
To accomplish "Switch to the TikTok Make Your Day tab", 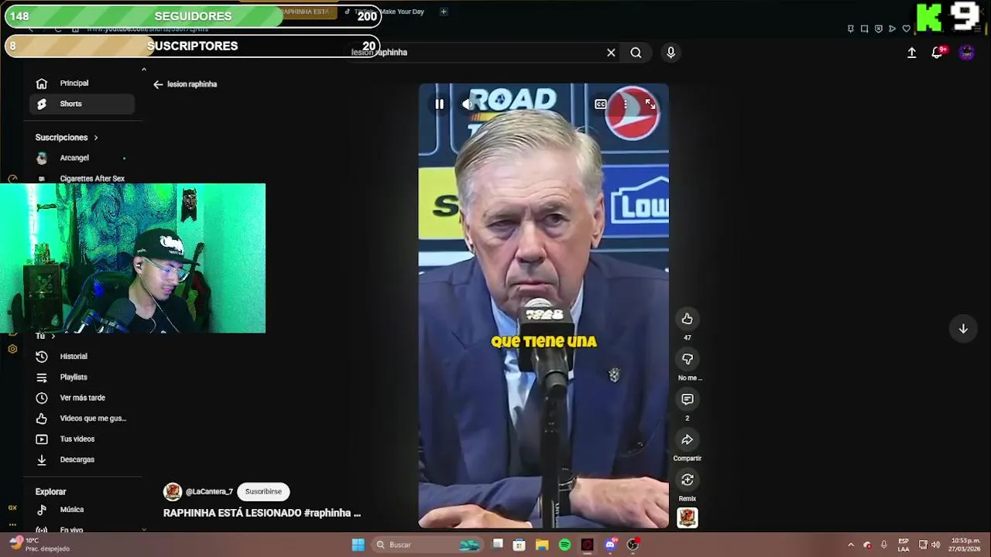I will coord(383,12).
